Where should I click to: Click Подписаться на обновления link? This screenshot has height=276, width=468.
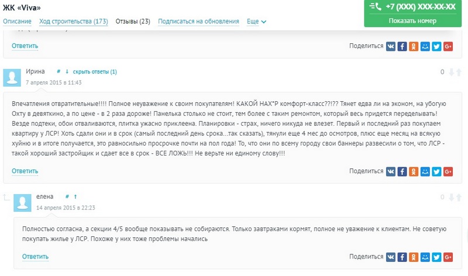pyautogui.click(x=198, y=22)
